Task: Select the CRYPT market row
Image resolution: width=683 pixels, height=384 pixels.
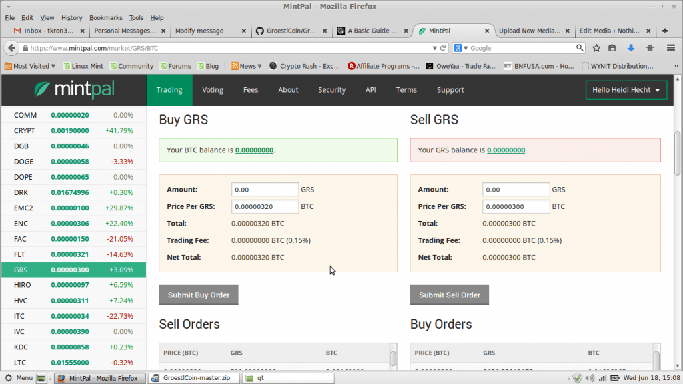Action: pos(73,130)
